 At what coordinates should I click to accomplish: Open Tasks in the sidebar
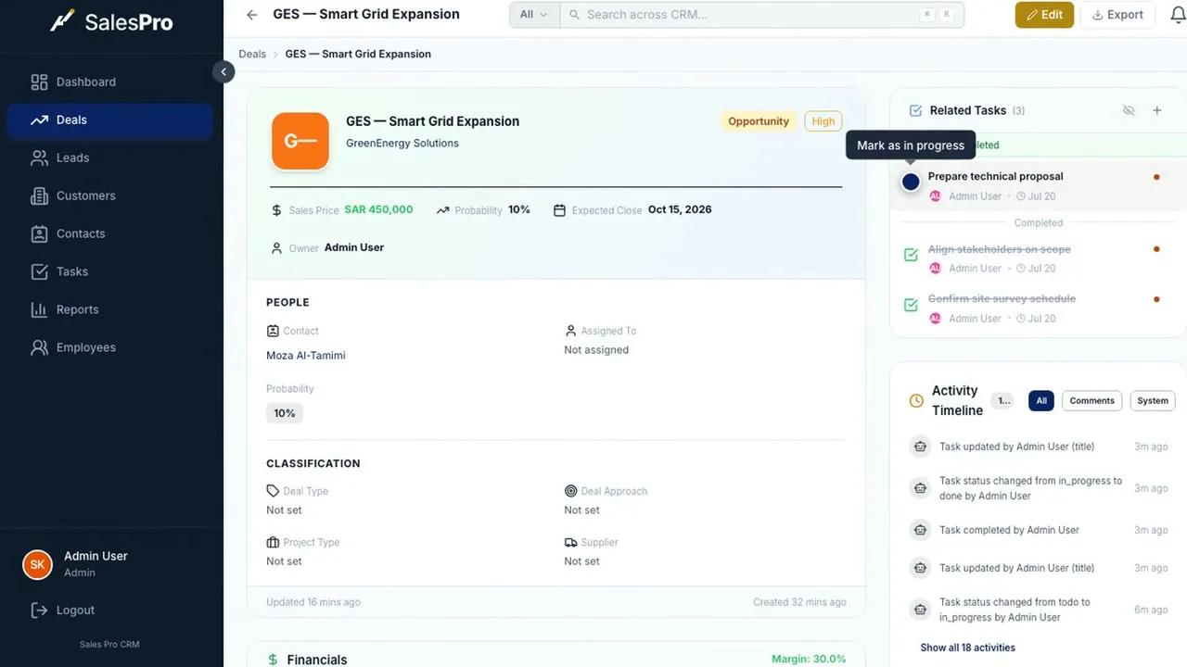[x=110, y=271]
